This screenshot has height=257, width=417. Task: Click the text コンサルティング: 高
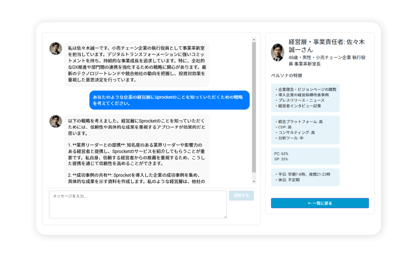(296, 132)
